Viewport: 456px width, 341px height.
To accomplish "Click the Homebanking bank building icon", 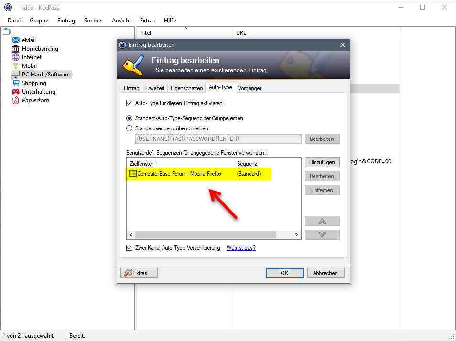I will [16, 49].
